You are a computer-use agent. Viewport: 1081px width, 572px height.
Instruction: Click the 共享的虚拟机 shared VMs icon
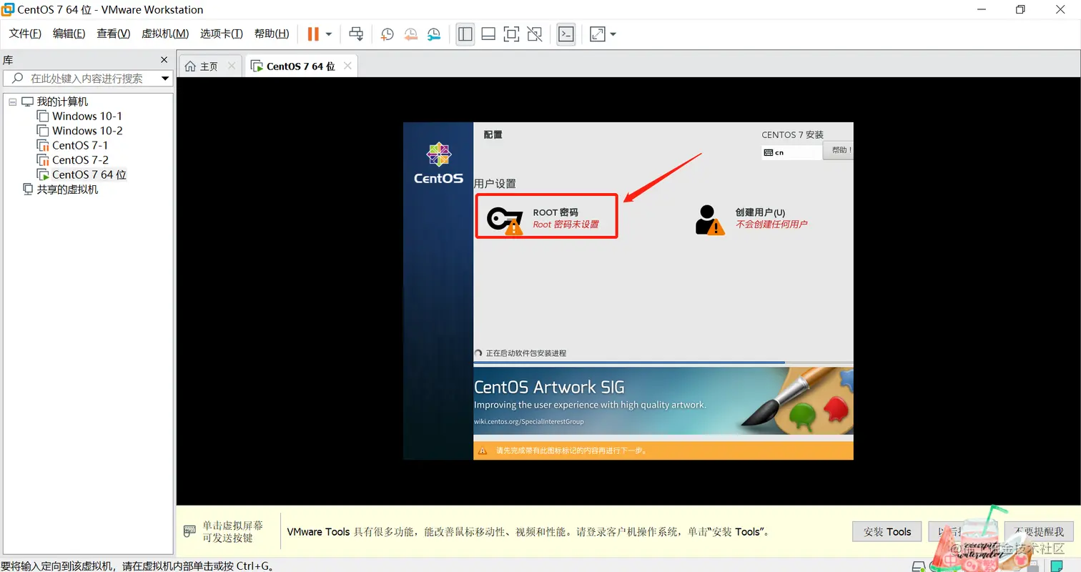pos(28,189)
